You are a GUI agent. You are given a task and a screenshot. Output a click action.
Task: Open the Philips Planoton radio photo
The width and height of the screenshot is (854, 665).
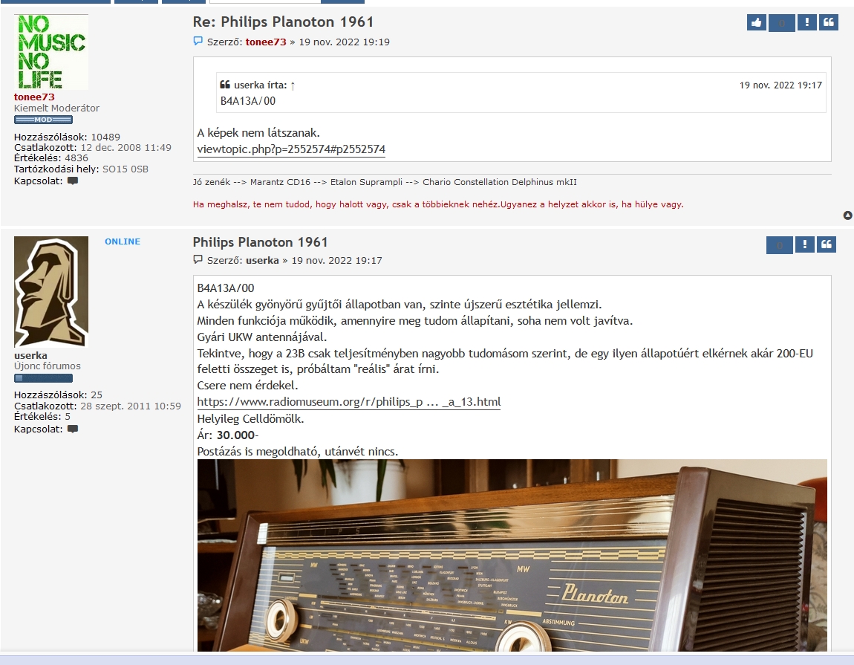pyautogui.click(x=512, y=556)
